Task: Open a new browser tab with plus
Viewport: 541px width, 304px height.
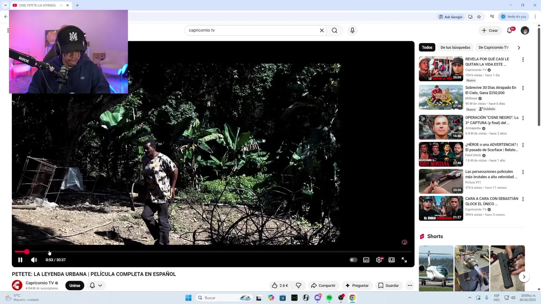Action: point(77,5)
